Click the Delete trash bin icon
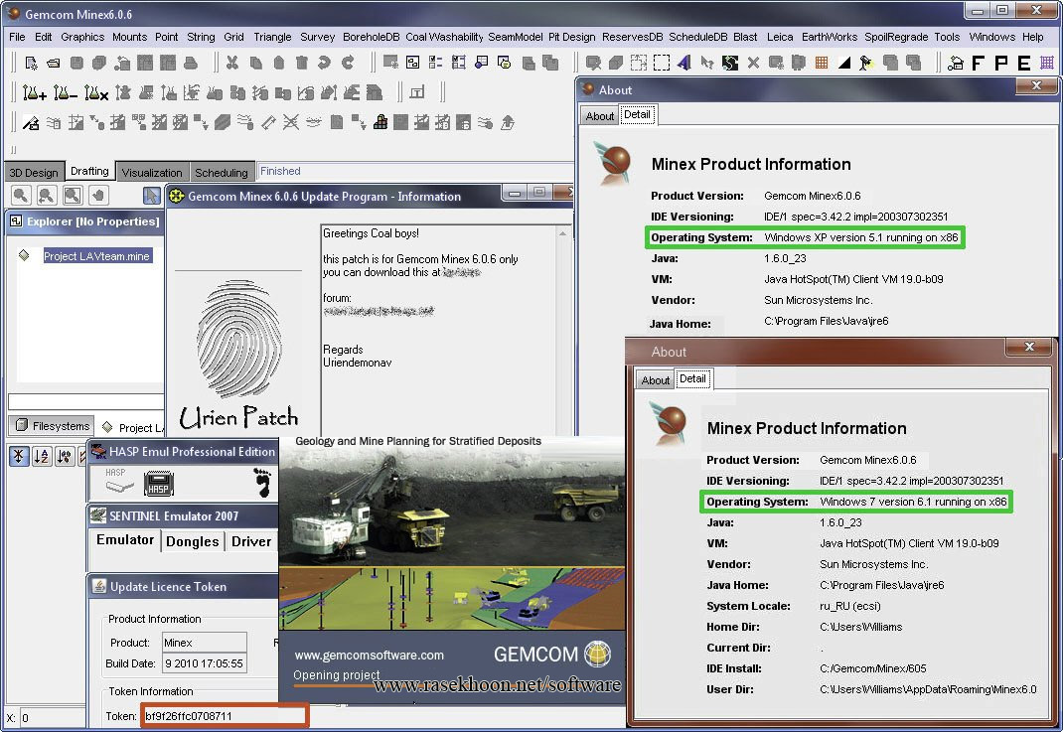 pyautogui.click(x=302, y=63)
